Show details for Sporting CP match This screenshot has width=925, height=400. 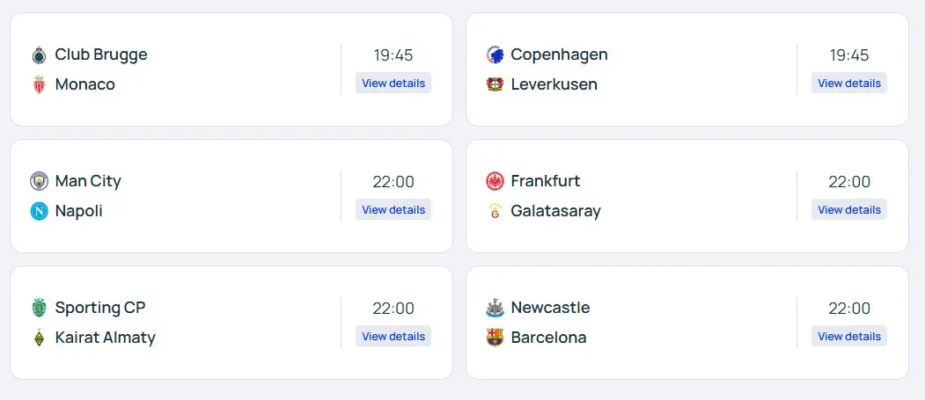[393, 337]
